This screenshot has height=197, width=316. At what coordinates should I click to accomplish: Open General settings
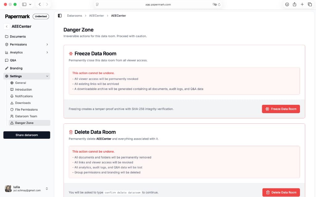click(29, 83)
